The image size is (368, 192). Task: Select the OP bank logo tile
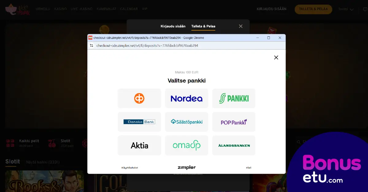pyautogui.click(x=139, y=98)
